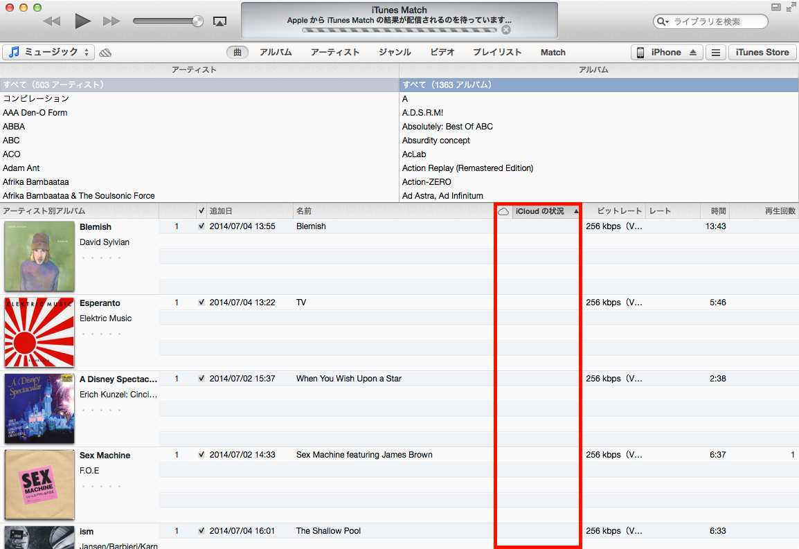This screenshot has height=549, width=799.
Task: Select artist Afrika Bambaataa & The Soulsonic Force
Action: (x=199, y=196)
